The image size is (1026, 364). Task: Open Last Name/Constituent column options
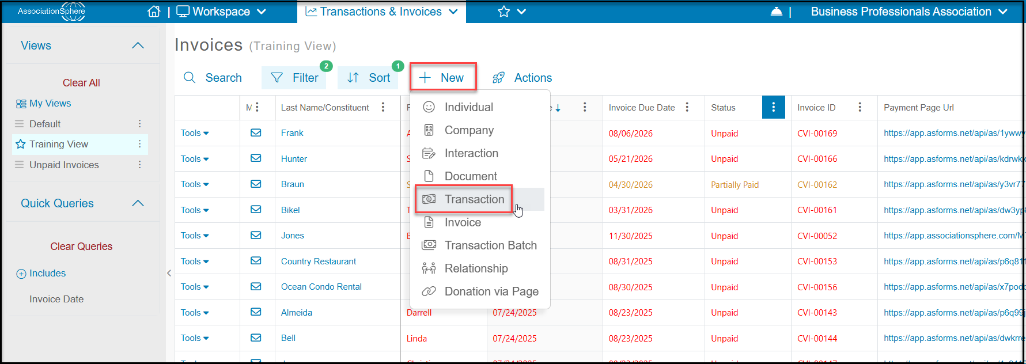click(383, 107)
